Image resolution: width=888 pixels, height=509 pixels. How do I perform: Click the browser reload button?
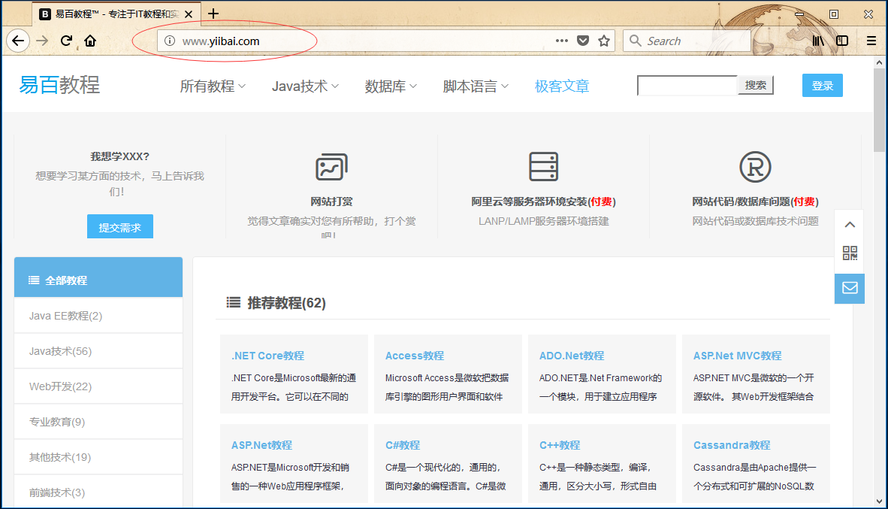click(x=66, y=41)
